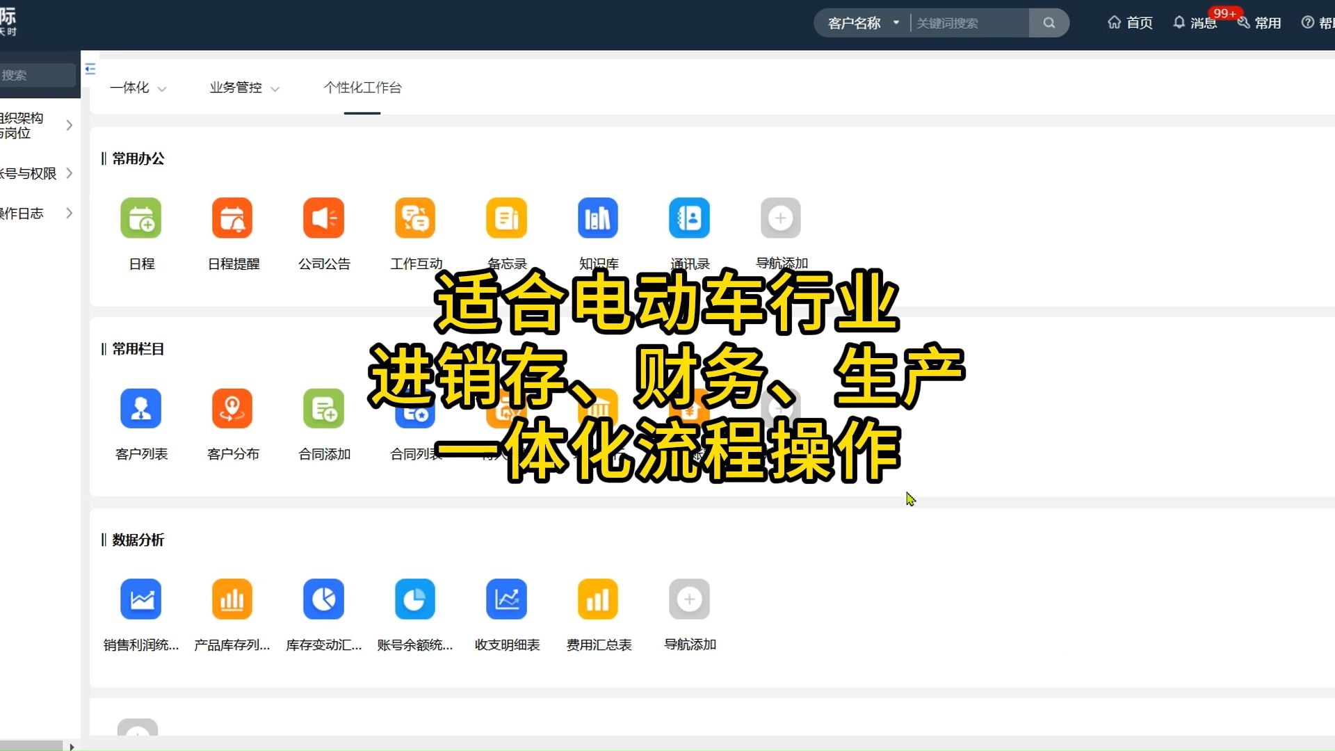1335x751 pixels.
Task: Open the 客户名称 search type dropdown
Action: pyautogui.click(x=863, y=23)
